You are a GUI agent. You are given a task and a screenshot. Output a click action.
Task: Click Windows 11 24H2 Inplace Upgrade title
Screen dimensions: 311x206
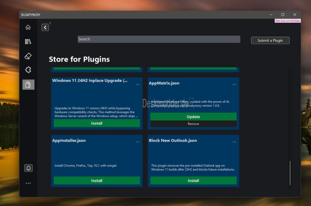tap(90, 81)
